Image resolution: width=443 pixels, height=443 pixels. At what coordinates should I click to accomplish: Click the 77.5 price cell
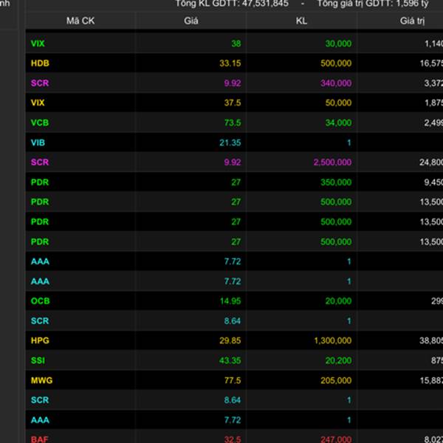pyautogui.click(x=233, y=380)
